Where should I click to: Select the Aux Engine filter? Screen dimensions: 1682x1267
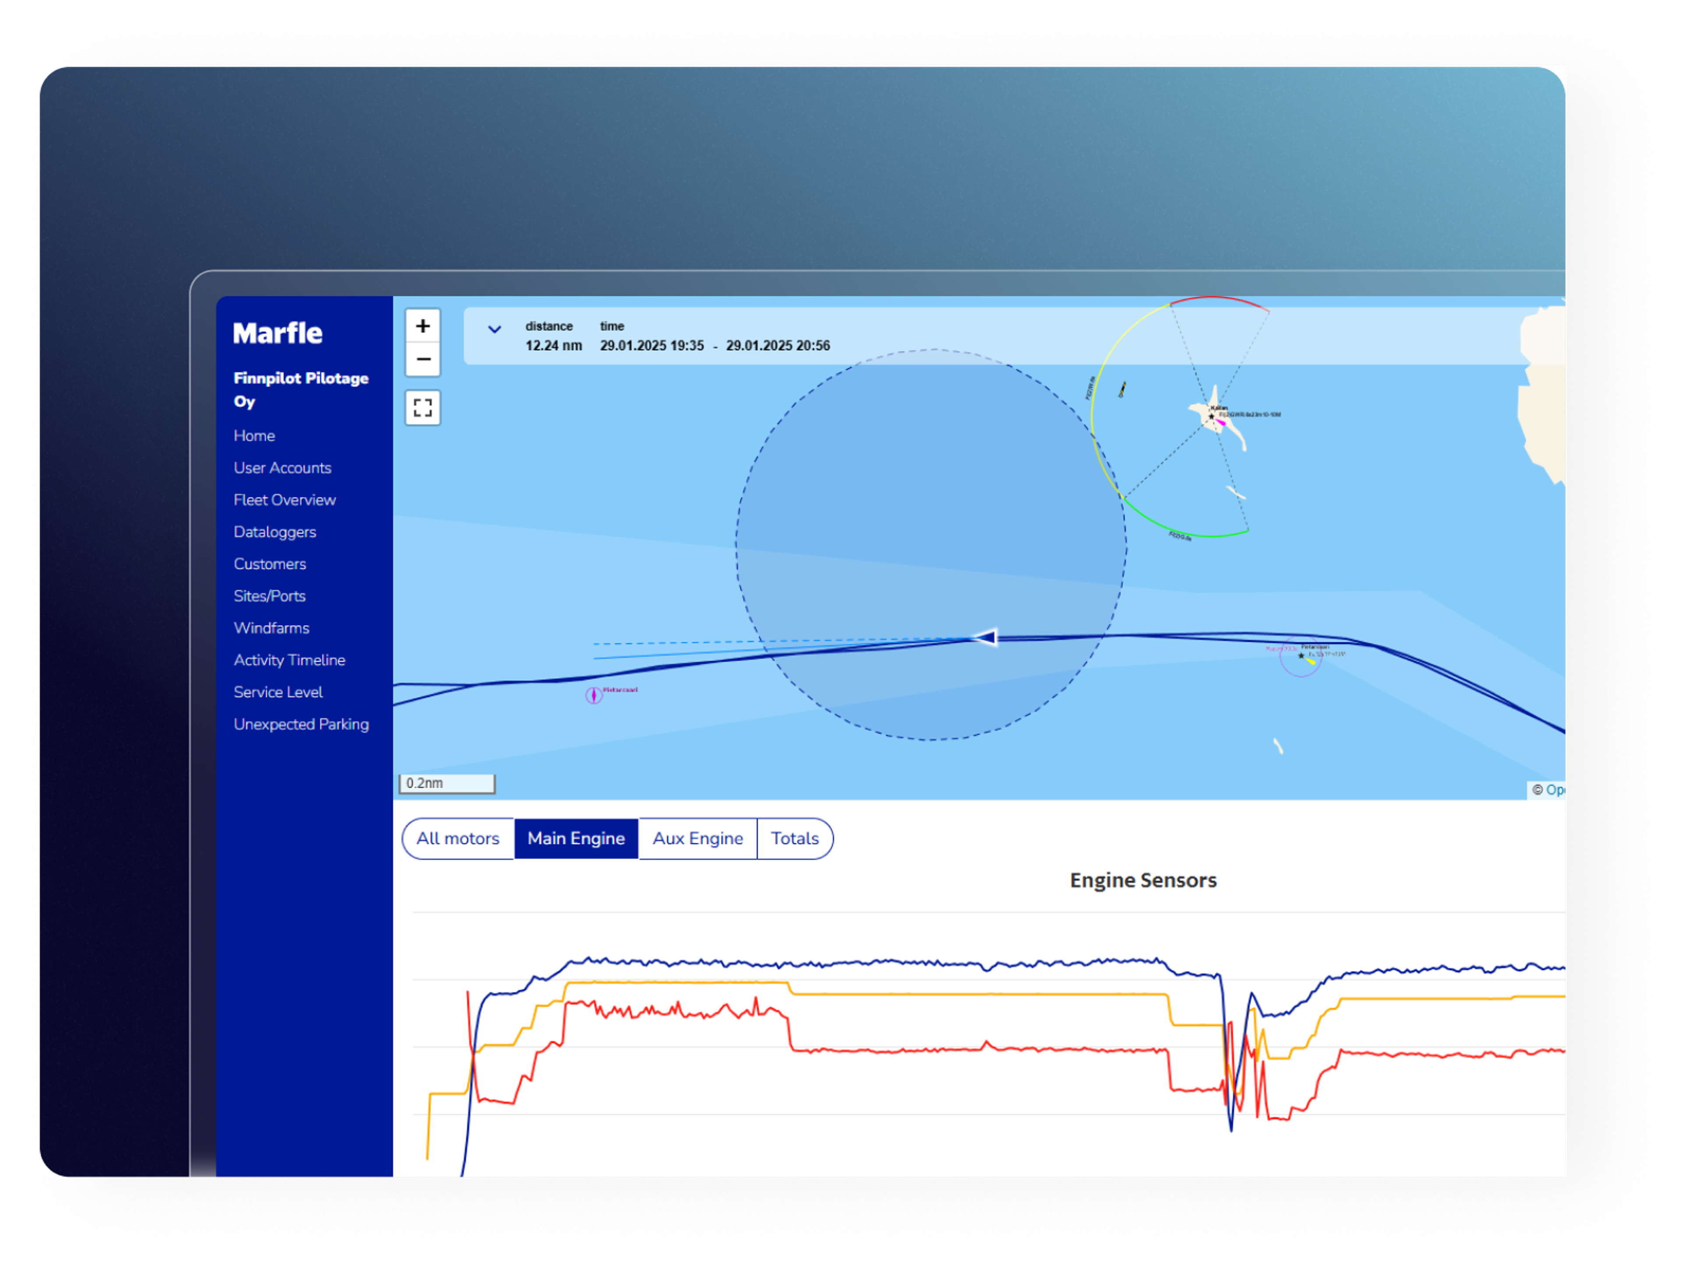(697, 839)
